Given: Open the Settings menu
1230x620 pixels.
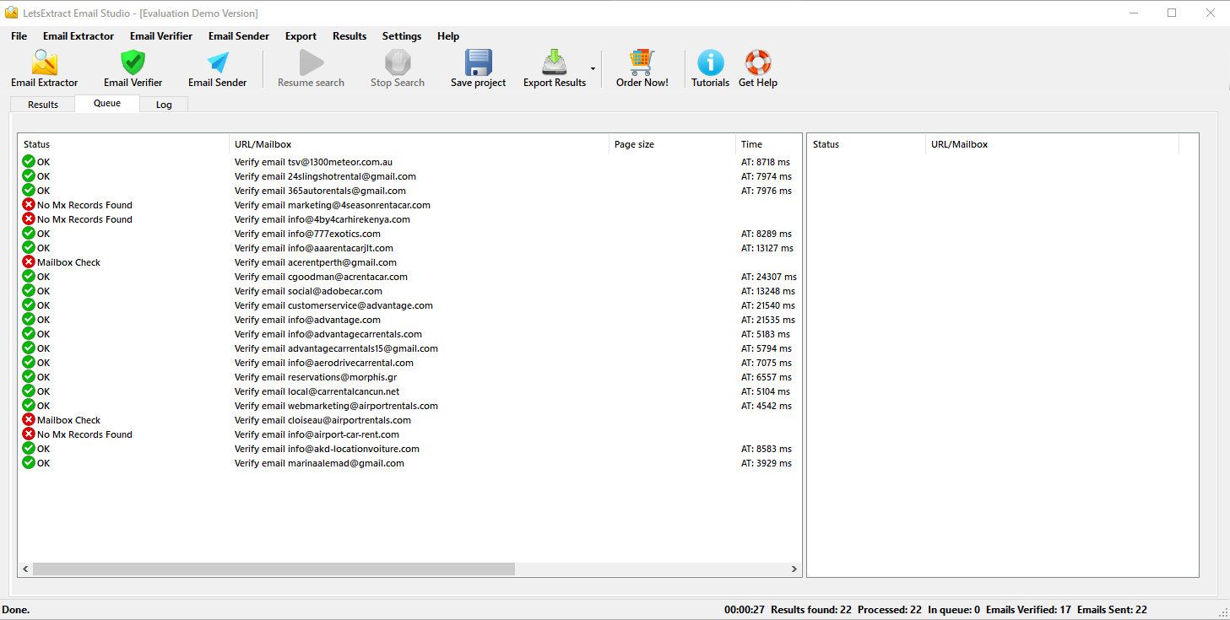Looking at the screenshot, I should 401,36.
